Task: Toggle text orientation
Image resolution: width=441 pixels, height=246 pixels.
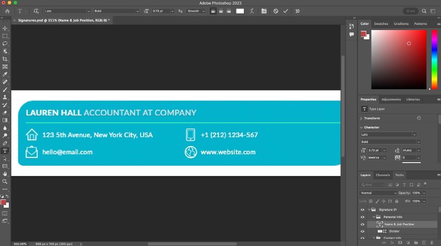Action: (36, 11)
